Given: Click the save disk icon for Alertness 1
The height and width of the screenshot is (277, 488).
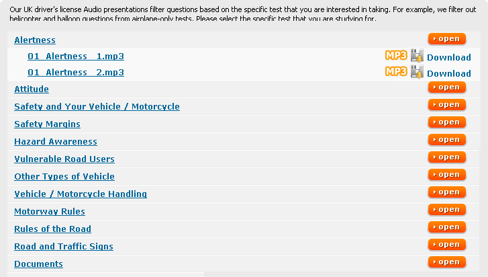Looking at the screenshot, I should pos(417,56).
